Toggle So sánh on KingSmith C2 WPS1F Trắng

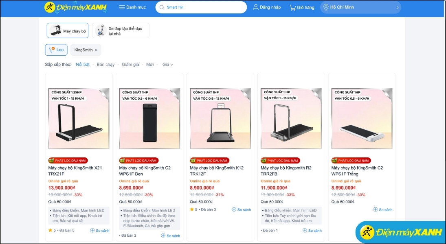[x=382, y=209]
